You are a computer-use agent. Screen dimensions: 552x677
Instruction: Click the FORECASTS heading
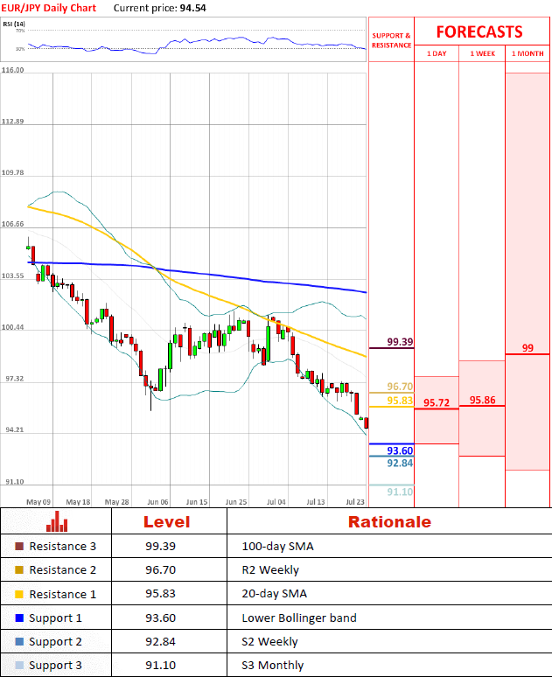click(479, 32)
